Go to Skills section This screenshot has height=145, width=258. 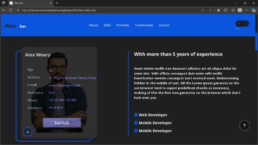coord(107,25)
